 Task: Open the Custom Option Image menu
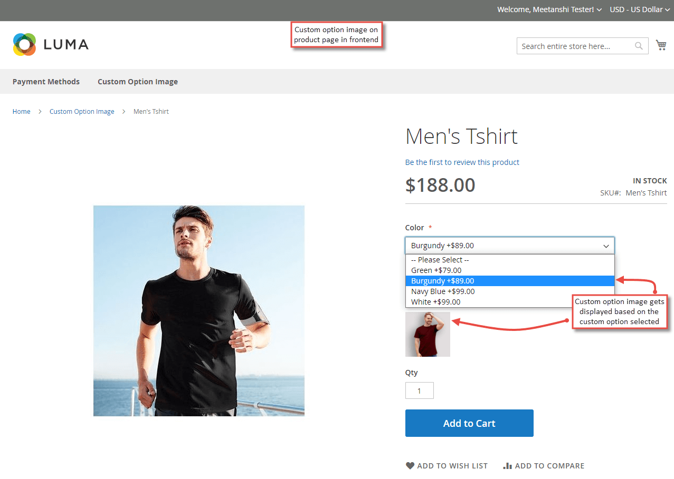tap(137, 81)
